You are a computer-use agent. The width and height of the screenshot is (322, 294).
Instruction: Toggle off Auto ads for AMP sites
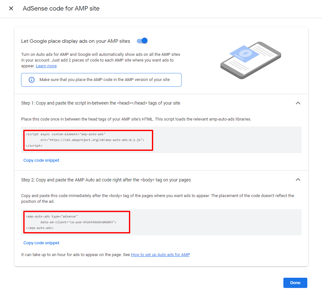(142, 41)
